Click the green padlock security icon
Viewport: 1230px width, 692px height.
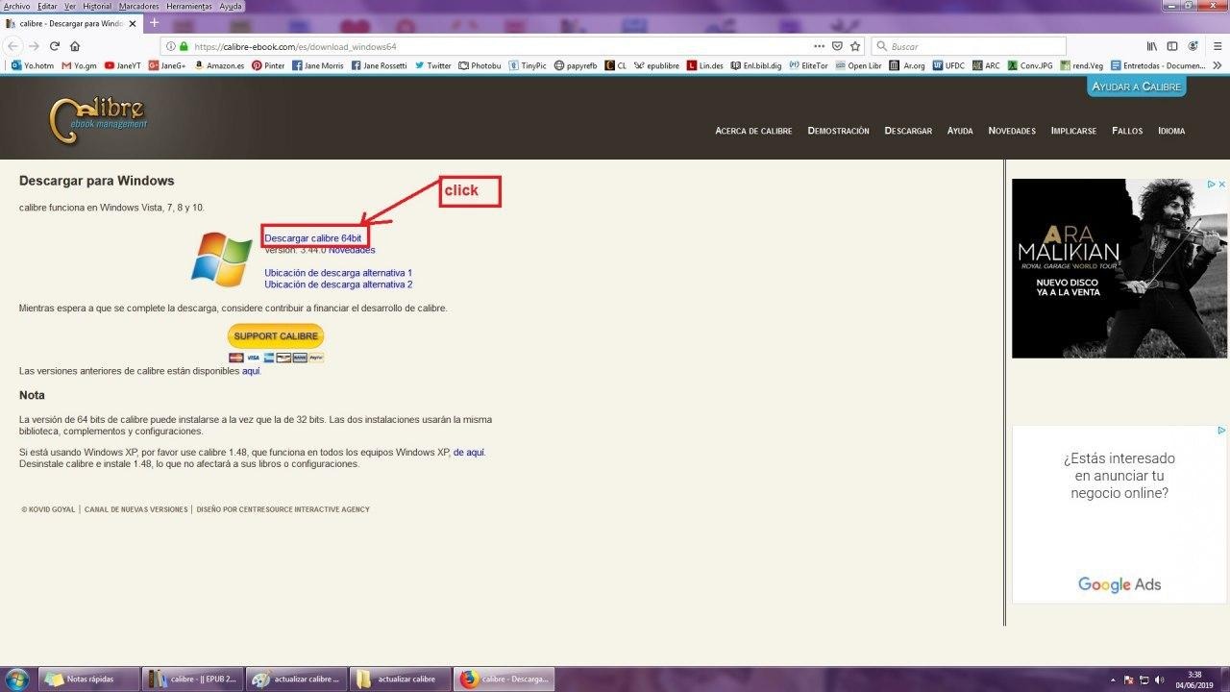pyautogui.click(x=184, y=46)
